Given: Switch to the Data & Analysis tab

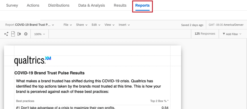Looking at the screenshot, I should click(92, 5).
